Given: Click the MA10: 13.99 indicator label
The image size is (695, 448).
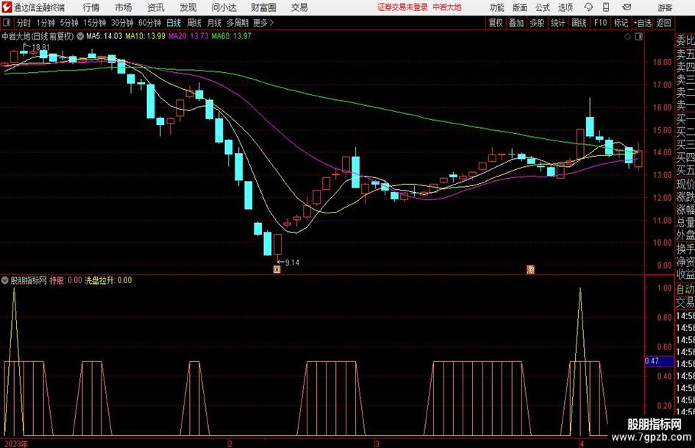Looking at the screenshot, I should coord(146,36).
